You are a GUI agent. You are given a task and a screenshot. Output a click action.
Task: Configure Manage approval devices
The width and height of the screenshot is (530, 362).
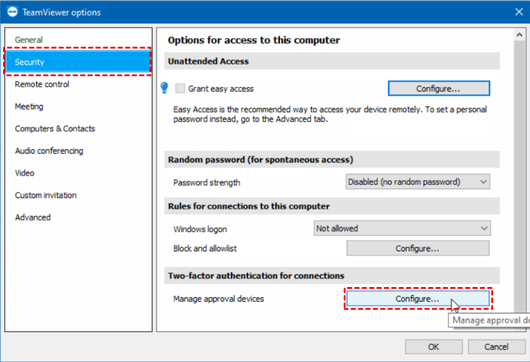click(417, 299)
